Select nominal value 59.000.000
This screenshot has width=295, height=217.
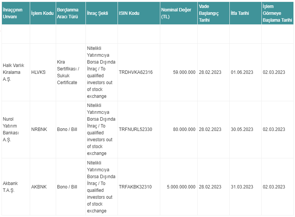click(184, 72)
